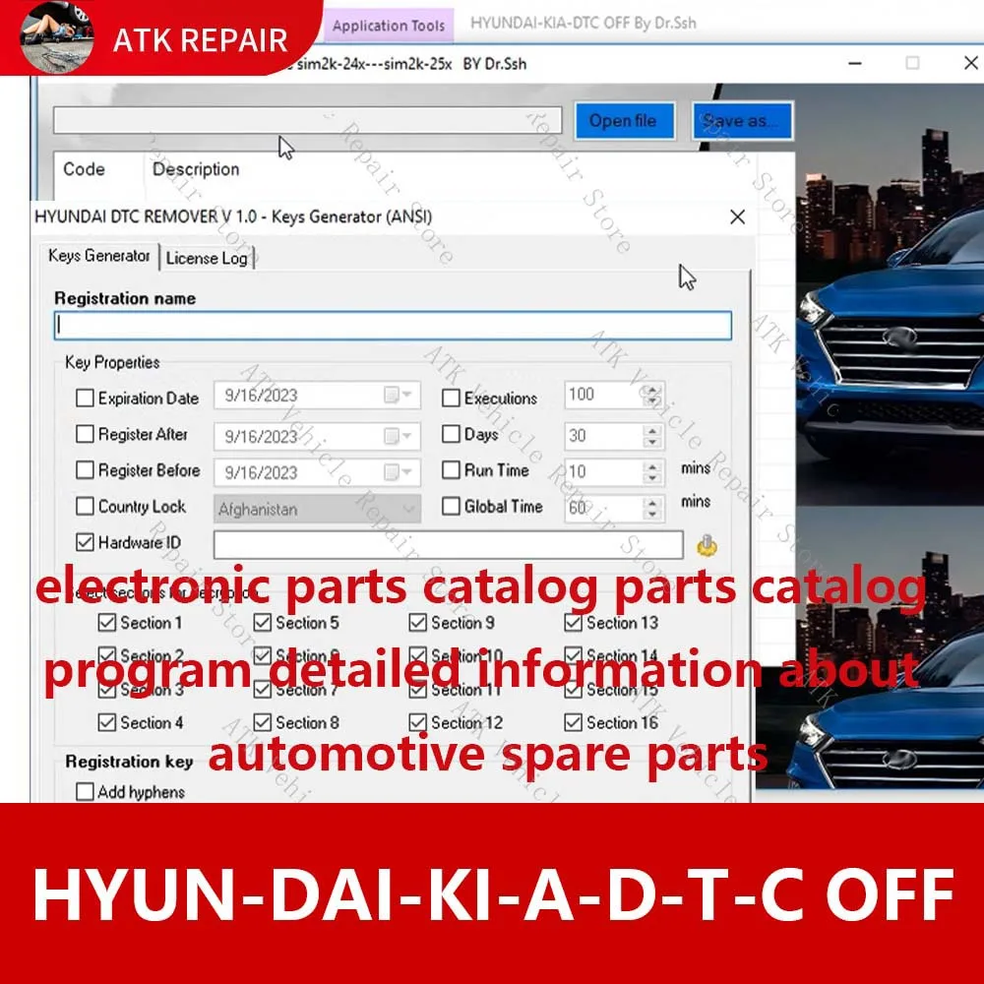The height and width of the screenshot is (984, 984).
Task: Click the Global Time spinner arrows
Action: (652, 509)
